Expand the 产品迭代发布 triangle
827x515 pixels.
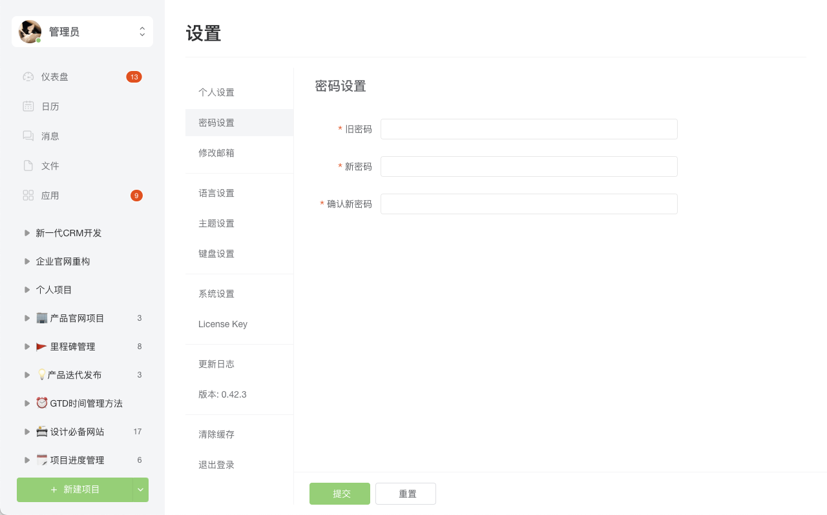pos(27,375)
